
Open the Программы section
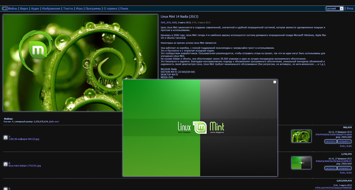coord(93,9)
